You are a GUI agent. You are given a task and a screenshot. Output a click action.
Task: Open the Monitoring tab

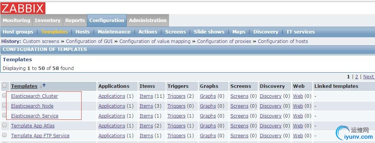pyautogui.click(x=16, y=21)
